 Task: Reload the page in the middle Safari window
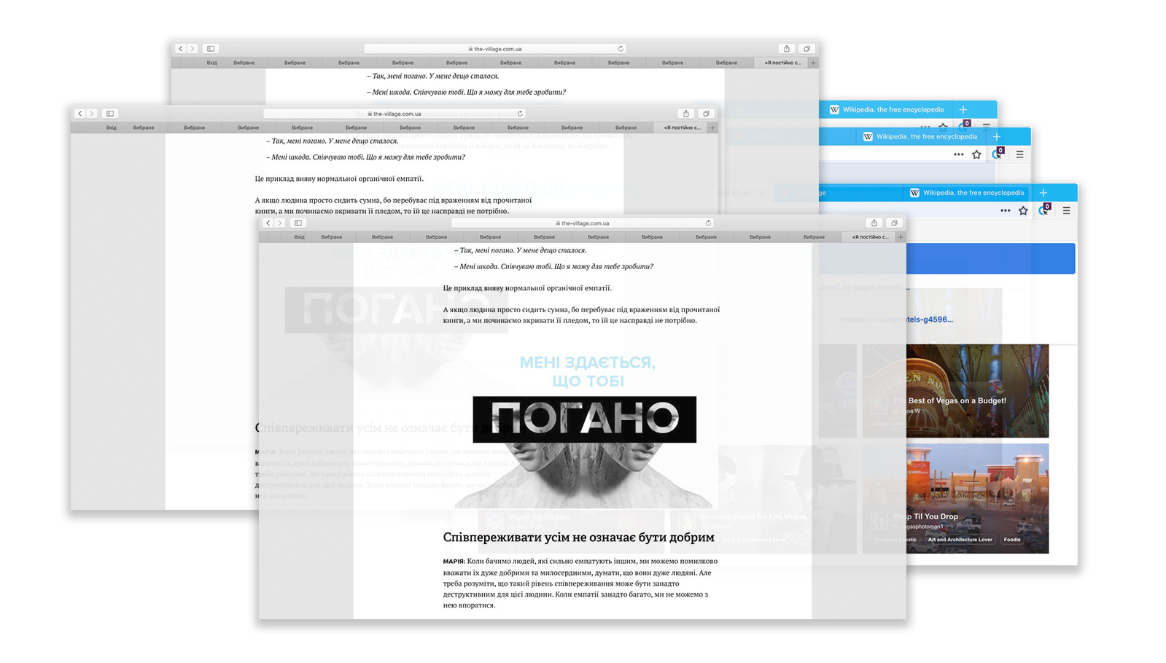(x=520, y=114)
